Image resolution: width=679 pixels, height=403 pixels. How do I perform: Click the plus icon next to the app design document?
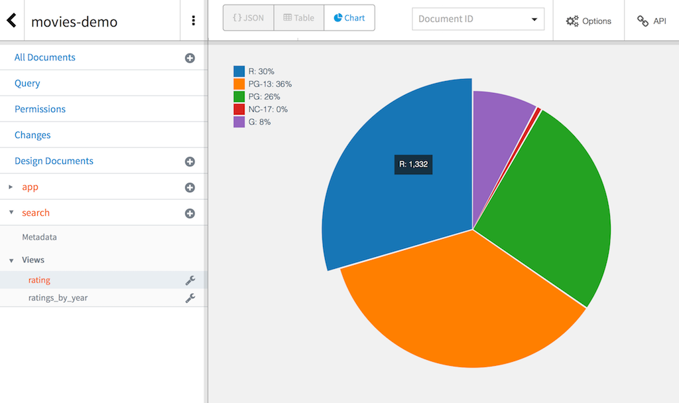coord(190,187)
